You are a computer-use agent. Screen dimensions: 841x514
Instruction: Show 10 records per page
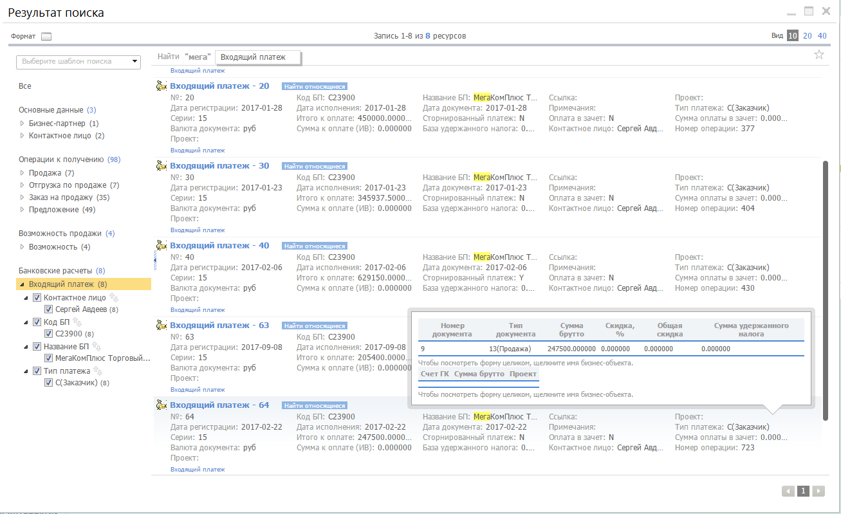click(793, 36)
